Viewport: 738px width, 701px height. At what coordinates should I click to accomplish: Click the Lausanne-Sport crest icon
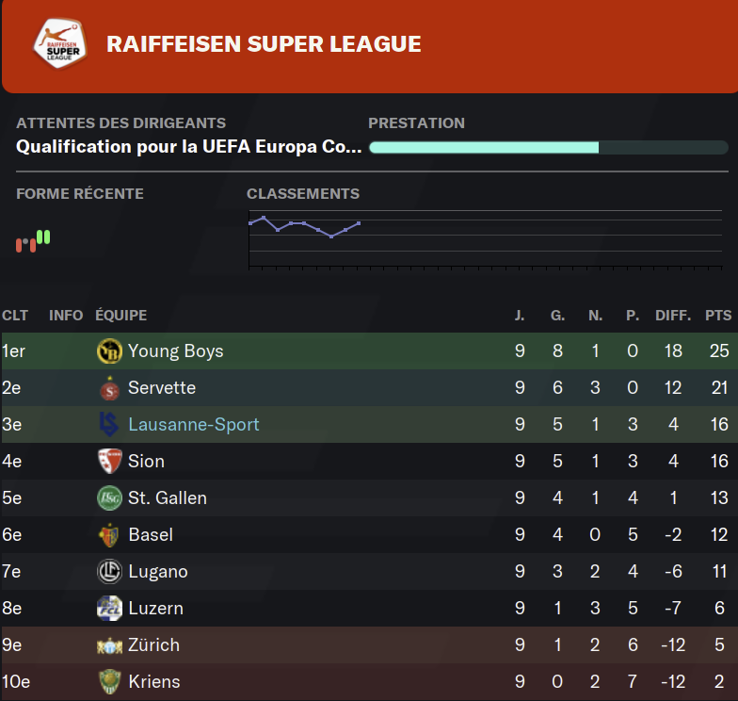109,424
